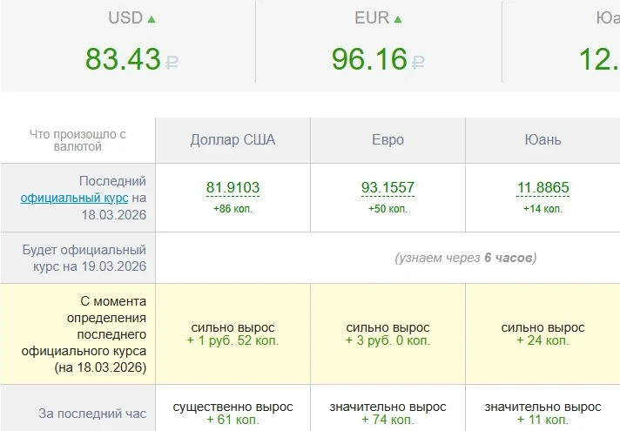The image size is (620, 431).
Task: Click the "+86 коп." change value
Action: tap(232, 209)
